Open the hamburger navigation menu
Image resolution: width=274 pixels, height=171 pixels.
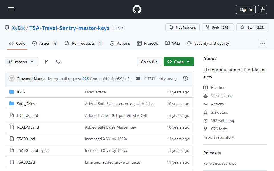tap(11, 9)
